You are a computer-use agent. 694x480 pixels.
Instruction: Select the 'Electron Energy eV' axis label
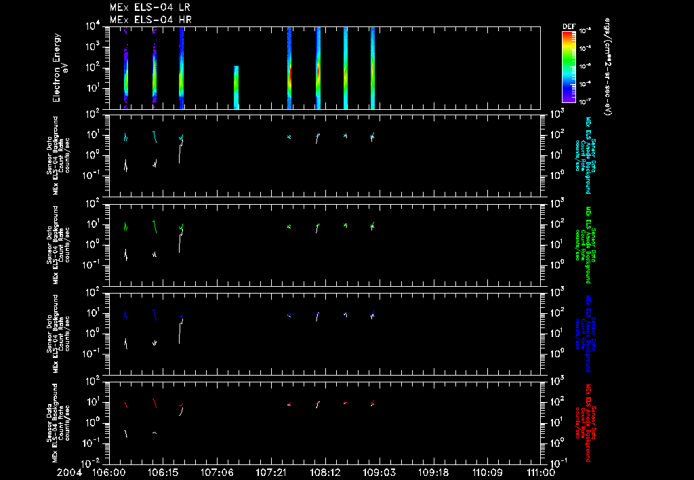(60, 68)
